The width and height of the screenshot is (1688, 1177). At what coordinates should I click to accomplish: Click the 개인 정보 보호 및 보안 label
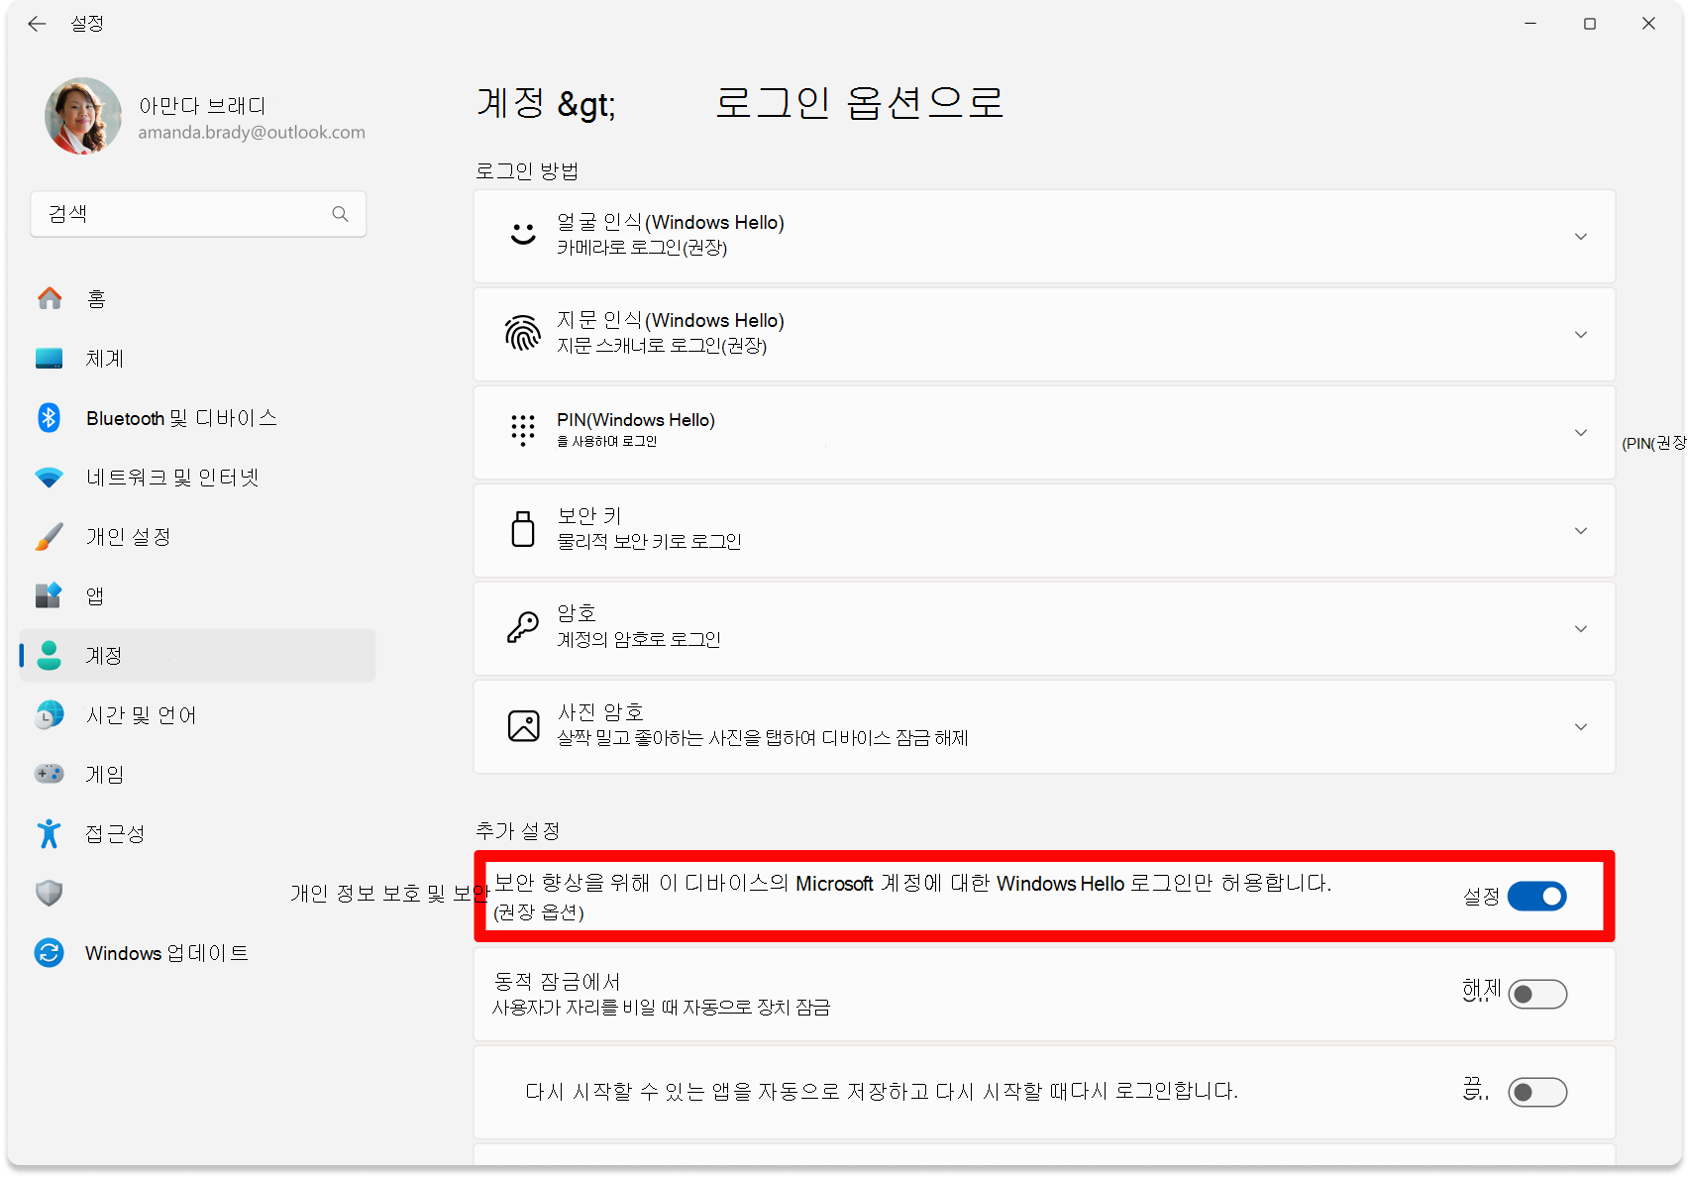[x=389, y=893]
